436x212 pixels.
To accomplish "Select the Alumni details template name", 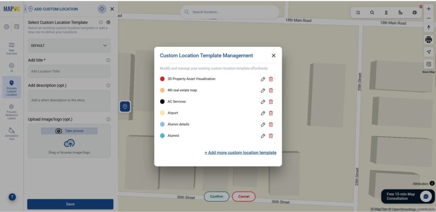I will point(178,124).
